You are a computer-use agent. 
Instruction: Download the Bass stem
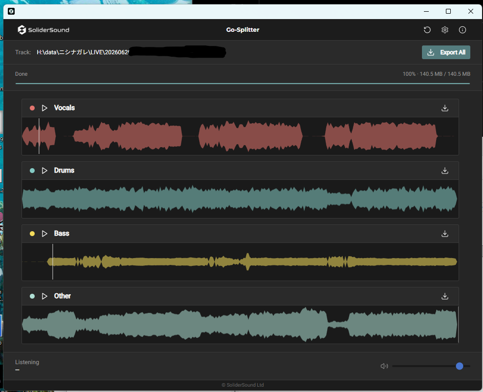point(445,234)
